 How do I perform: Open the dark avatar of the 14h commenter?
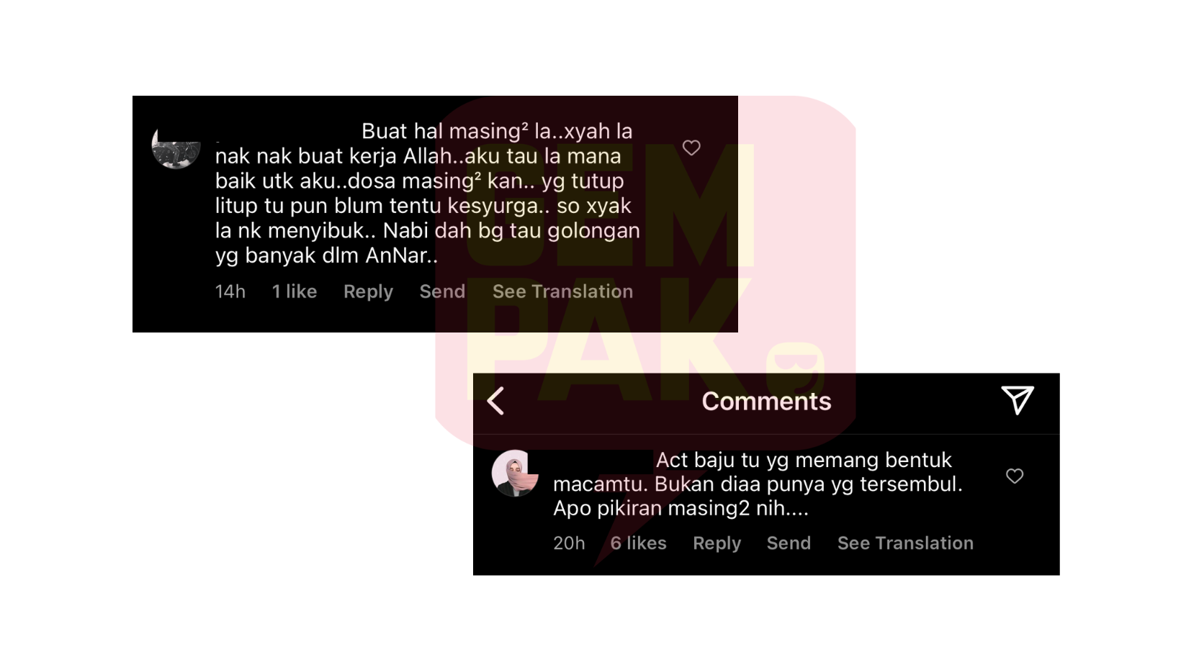(176, 147)
